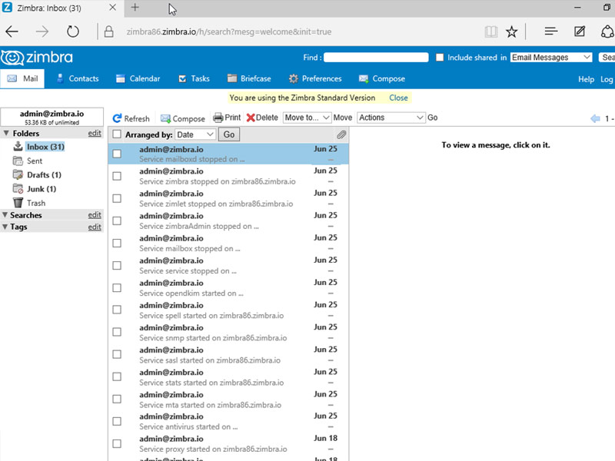Collapse the Searches section
The image size is (615, 461).
pos(5,215)
